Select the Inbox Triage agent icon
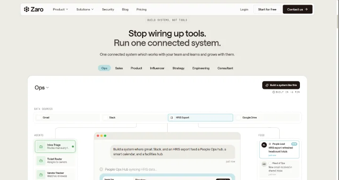The width and height of the screenshot is (339, 180). click(41, 147)
